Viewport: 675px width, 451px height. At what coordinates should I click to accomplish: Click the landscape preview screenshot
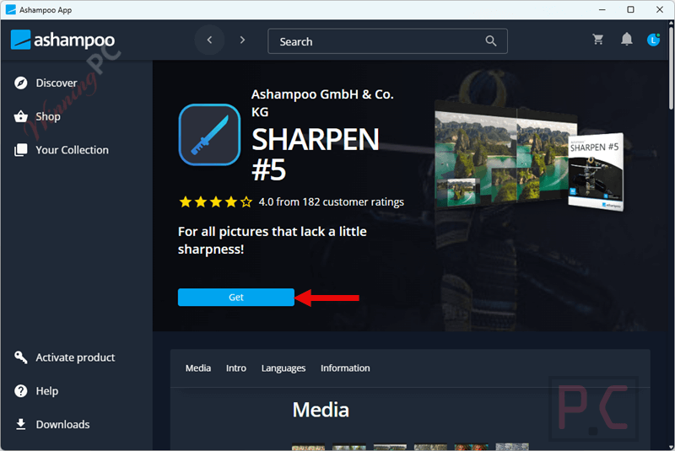pos(505,156)
